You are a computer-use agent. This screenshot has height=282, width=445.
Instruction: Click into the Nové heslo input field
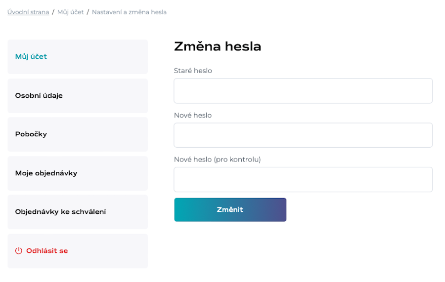pos(303,135)
